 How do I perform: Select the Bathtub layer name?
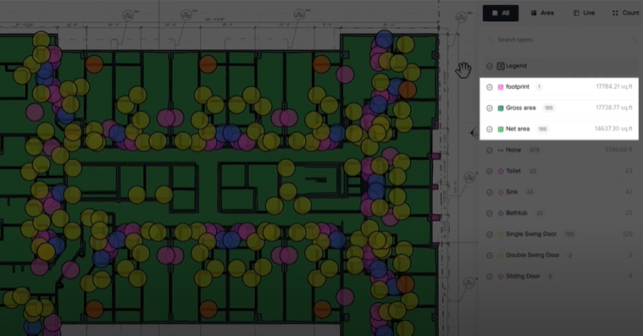[517, 213]
